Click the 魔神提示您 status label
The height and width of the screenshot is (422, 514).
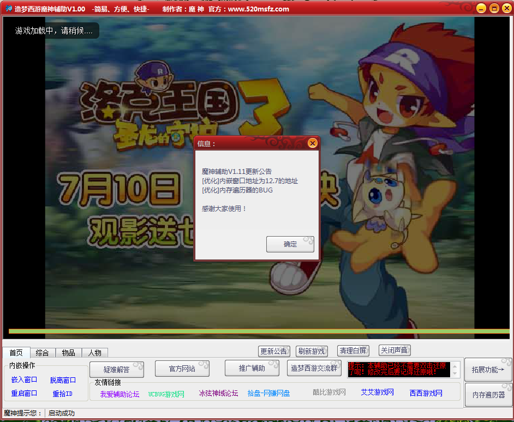(22, 413)
